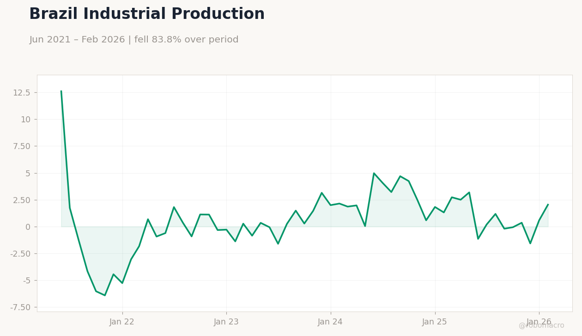Click the 12.5 y-axis label
Screen dimensions: 582x336
(x=22, y=93)
